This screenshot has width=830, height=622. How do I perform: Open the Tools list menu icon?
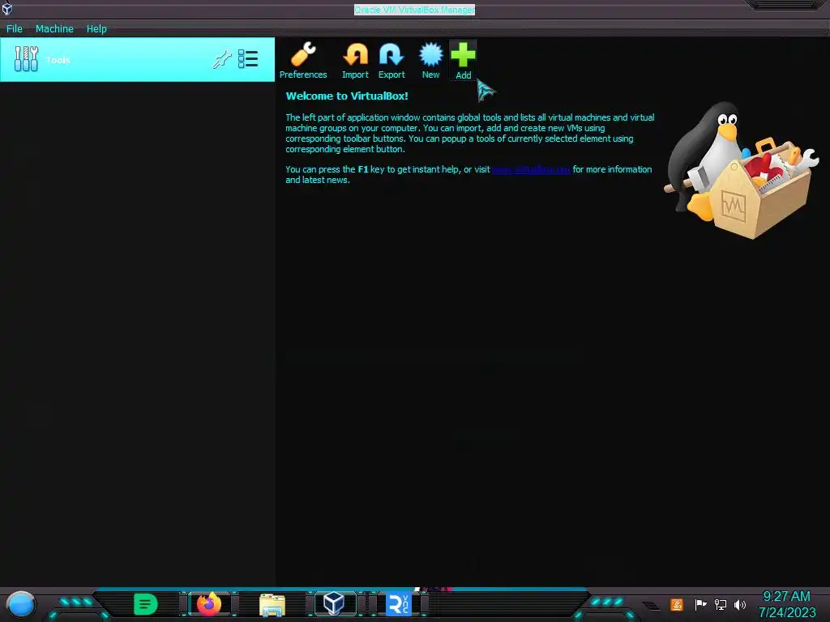(x=248, y=59)
